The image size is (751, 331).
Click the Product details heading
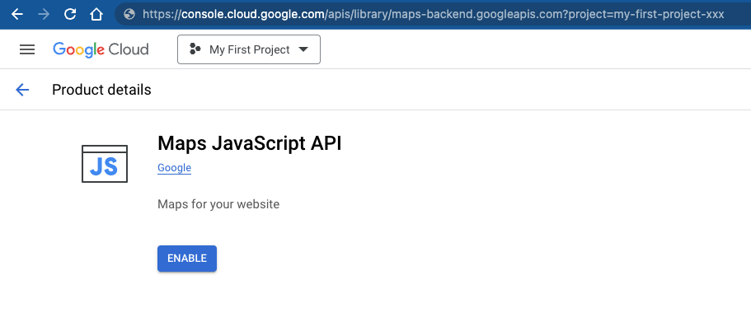click(x=101, y=90)
